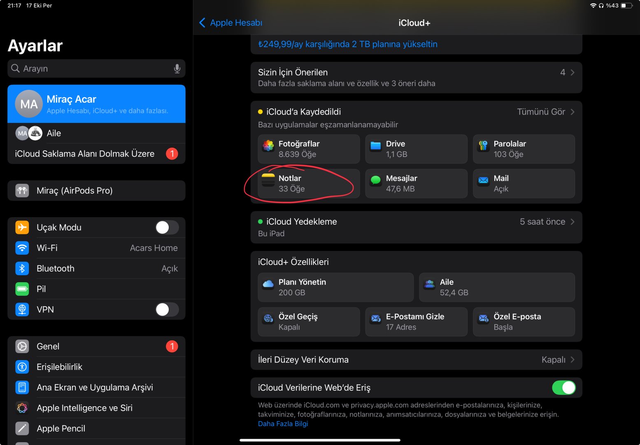
Task: Tap the Wi-Fi settings icon
Action: 22,248
